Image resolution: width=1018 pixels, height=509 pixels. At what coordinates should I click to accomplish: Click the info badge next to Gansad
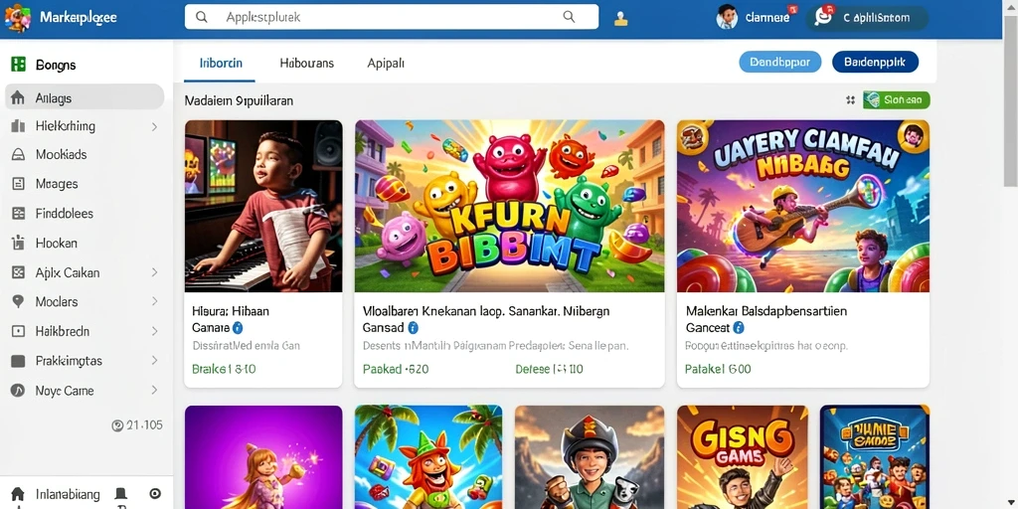pos(413,328)
